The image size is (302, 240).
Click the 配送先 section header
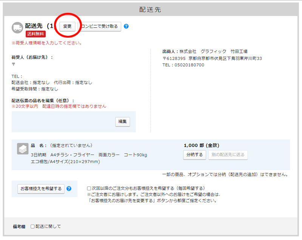coord(151,9)
